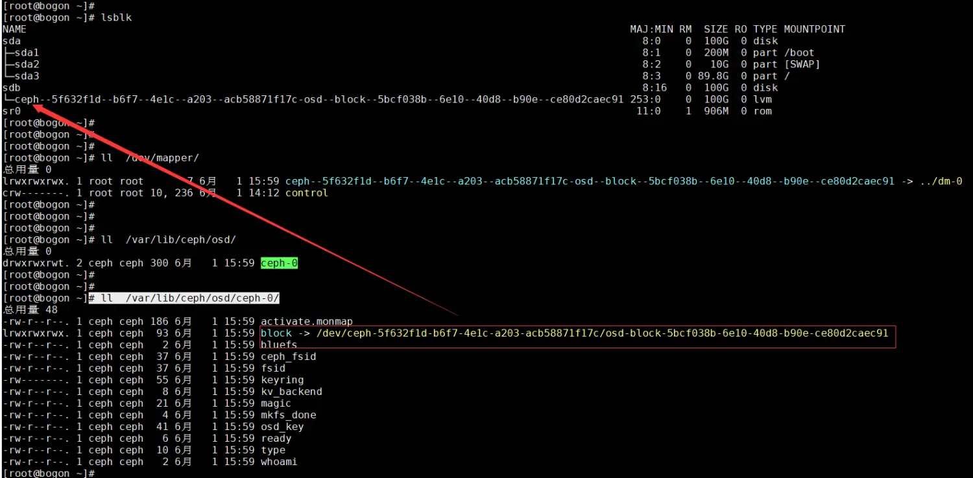973x478 pixels.
Task: Click the 186 file size of activate.monmap
Action: pyautogui.click(x=160, y=321)
